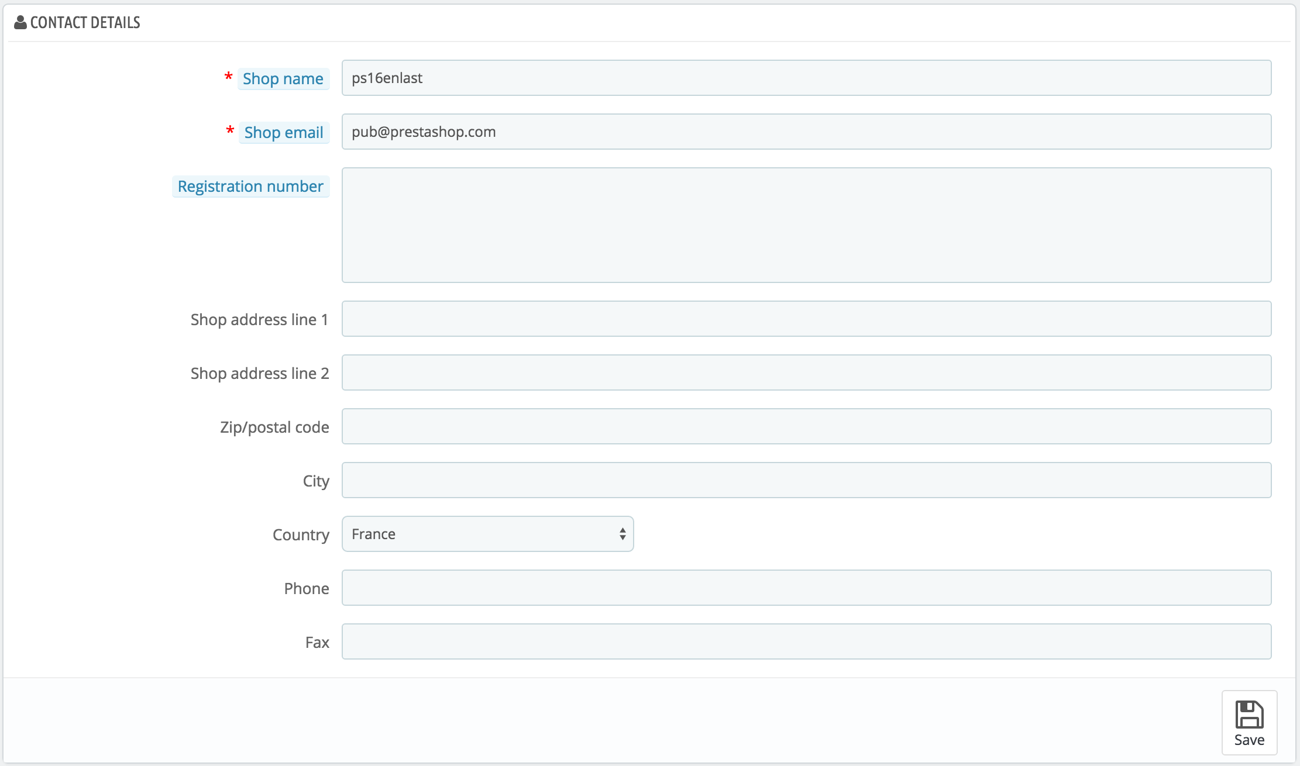Click the Registration number tooltip label
1300x766 pixels.
point(250,187)
